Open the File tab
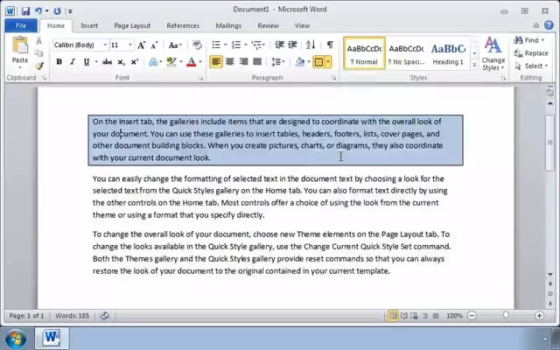The image size is (560, 350). [21, 25]
